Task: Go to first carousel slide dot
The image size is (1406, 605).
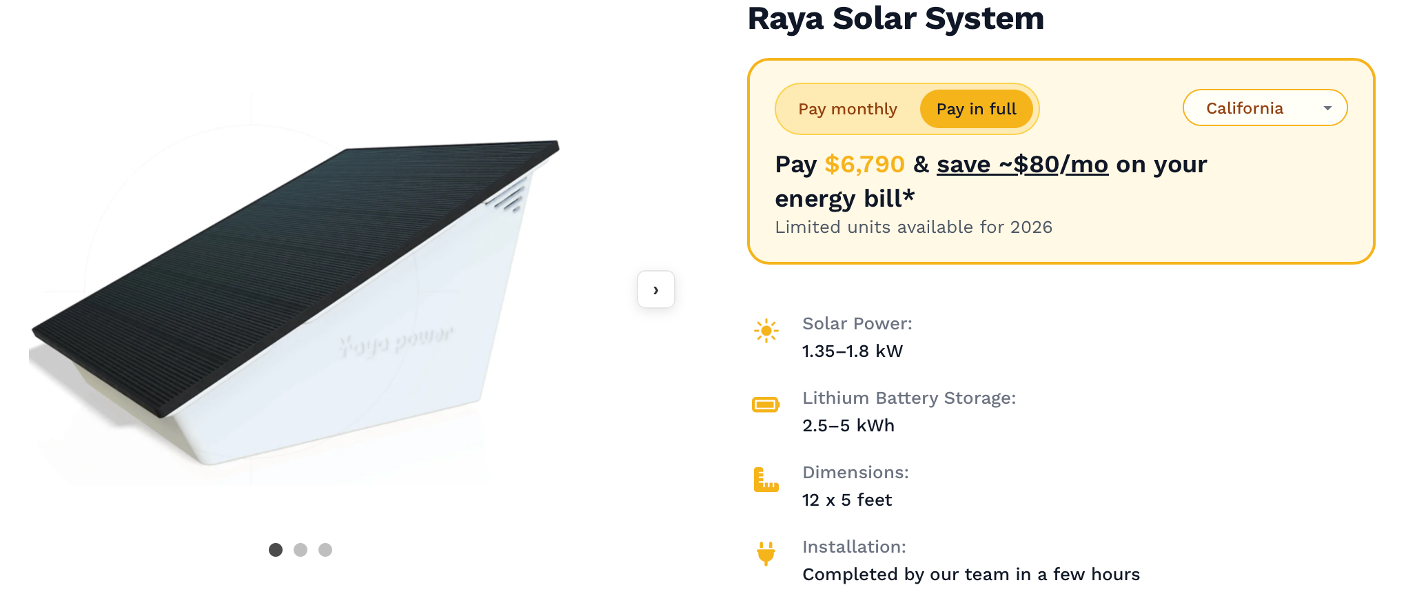Action: point(276,550)
